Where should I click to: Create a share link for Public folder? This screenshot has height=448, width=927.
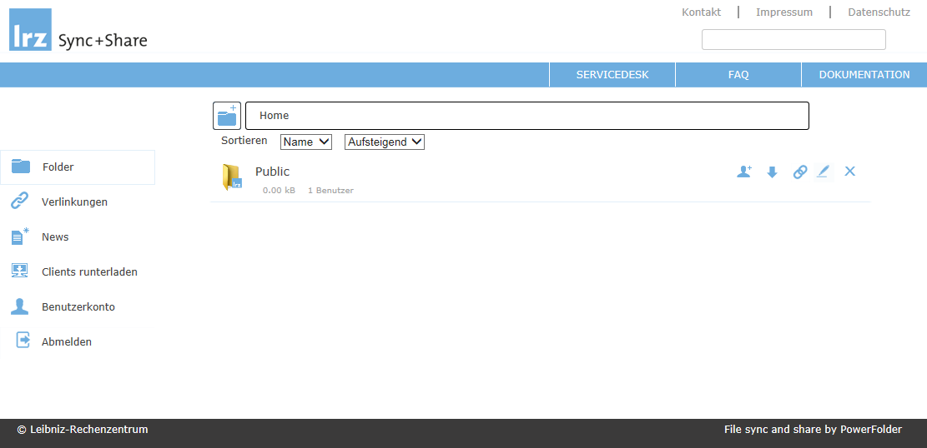pos(799,172)
